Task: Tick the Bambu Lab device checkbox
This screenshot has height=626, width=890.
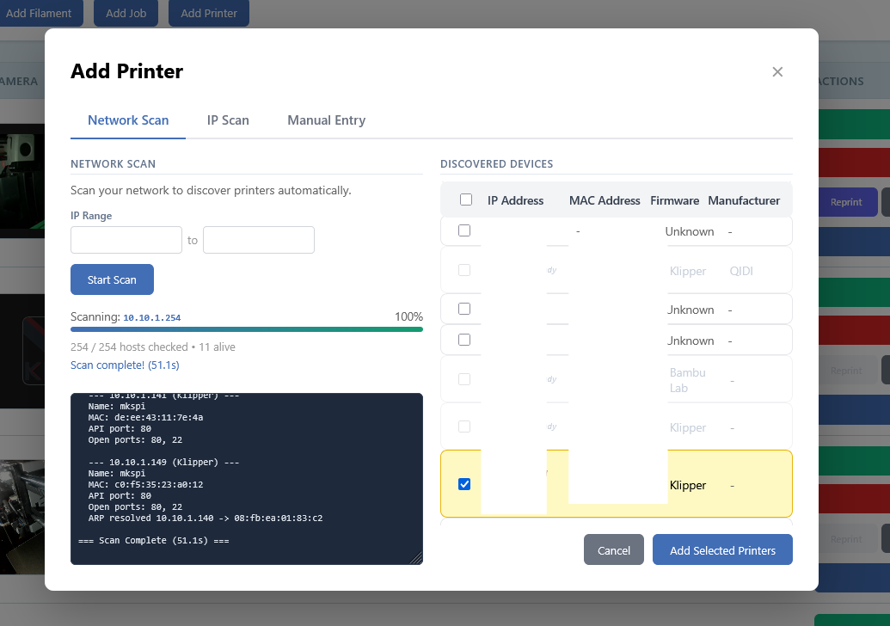Action: 464,379
